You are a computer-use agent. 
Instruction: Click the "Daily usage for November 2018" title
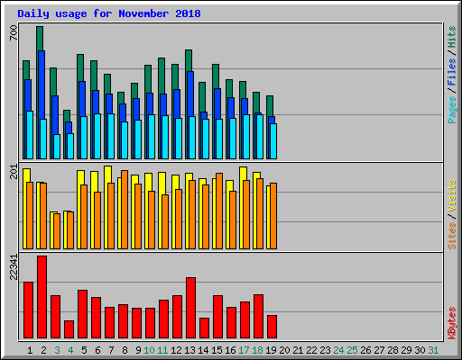pos(109,13)
